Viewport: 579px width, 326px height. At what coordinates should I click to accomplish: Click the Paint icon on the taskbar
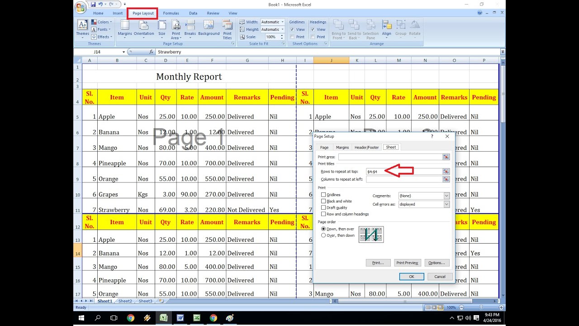229,318
